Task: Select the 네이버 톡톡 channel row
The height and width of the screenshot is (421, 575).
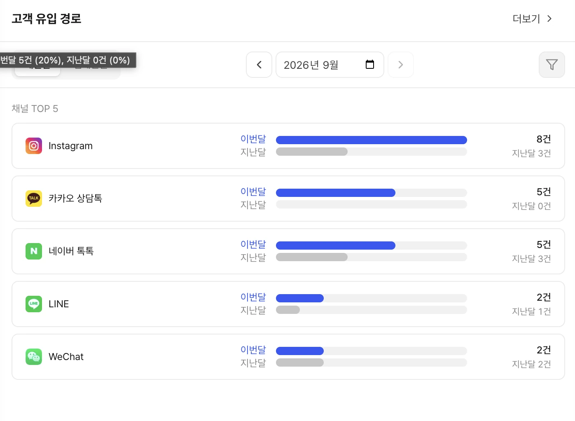Action: pos(288,251)
